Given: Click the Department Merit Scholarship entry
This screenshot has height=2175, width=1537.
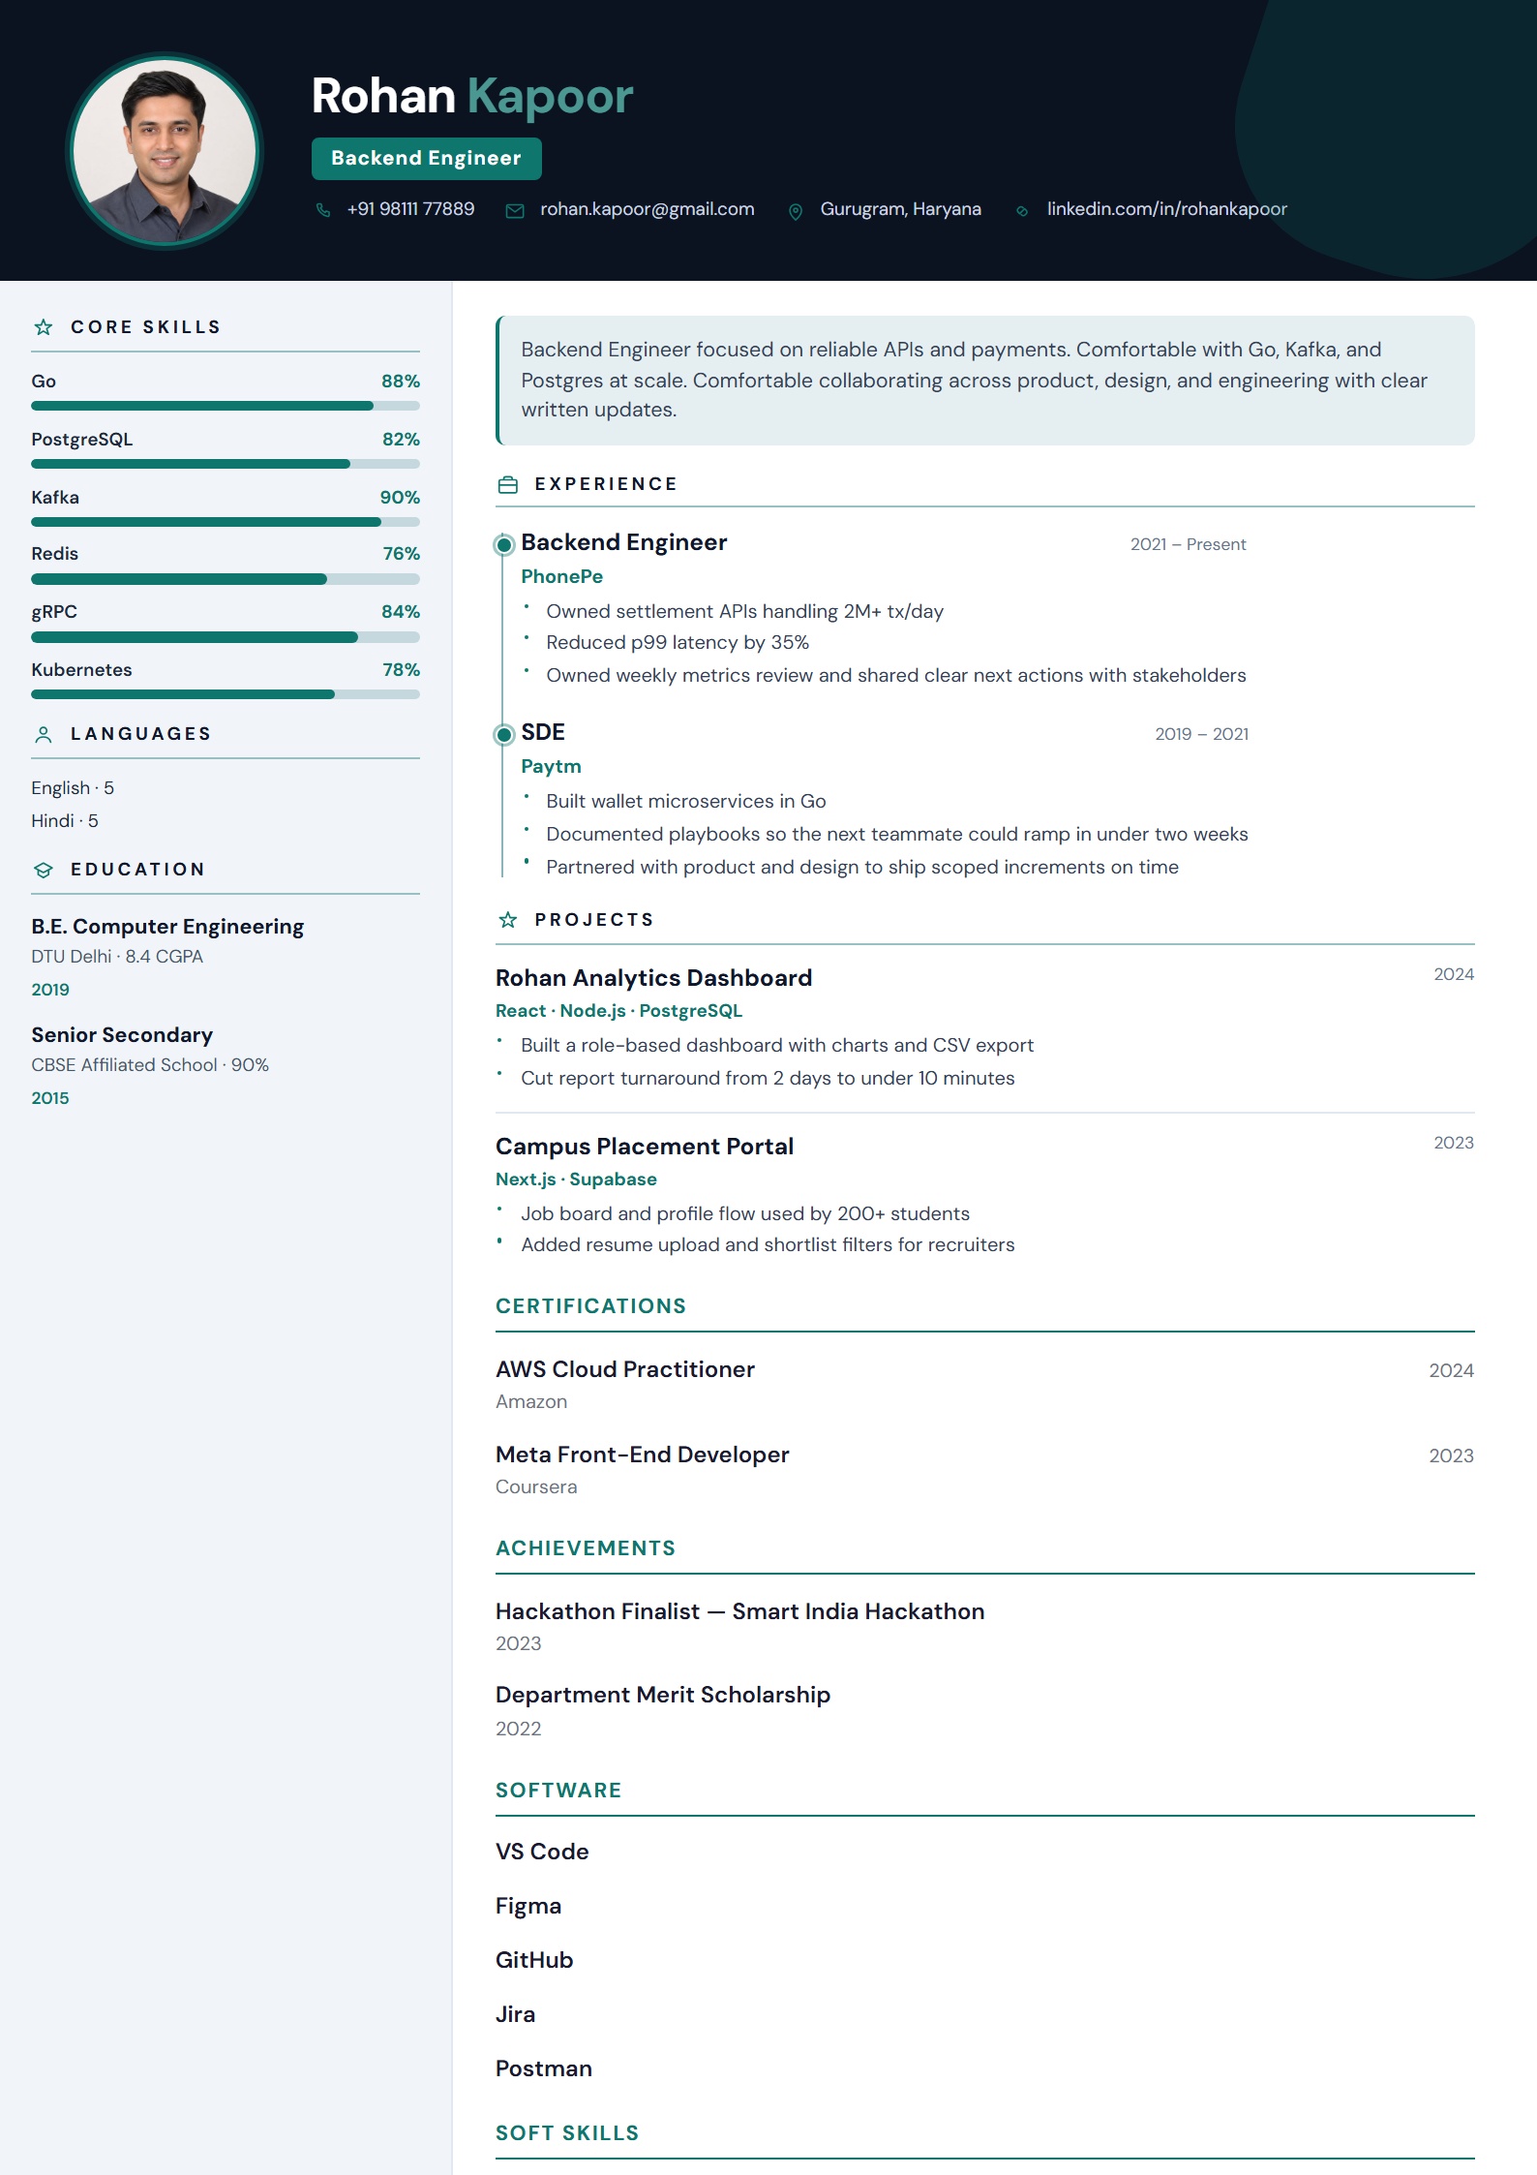Looking at the screenshot, I should pyautogui.click(x=663, y=1695).
